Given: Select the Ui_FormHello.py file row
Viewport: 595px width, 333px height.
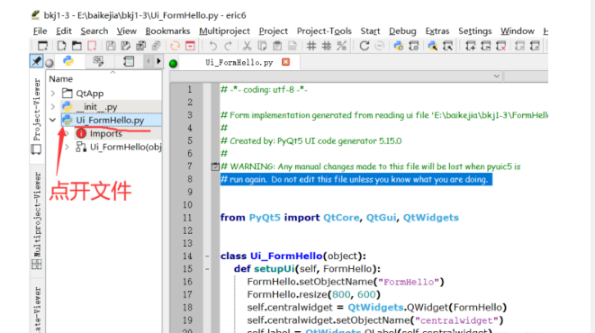Looking at the screenshot, I should (104, 120).
